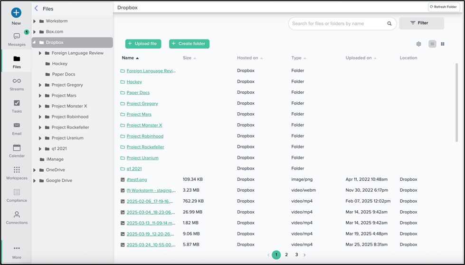The height and width of the screenshot is (265, 465).
Task: Open the Tasks section
Action: pyautogui.click(x=17, y=107)
